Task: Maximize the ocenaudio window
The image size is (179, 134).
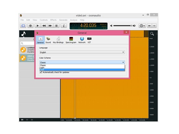Action: (x=148, y=15)
